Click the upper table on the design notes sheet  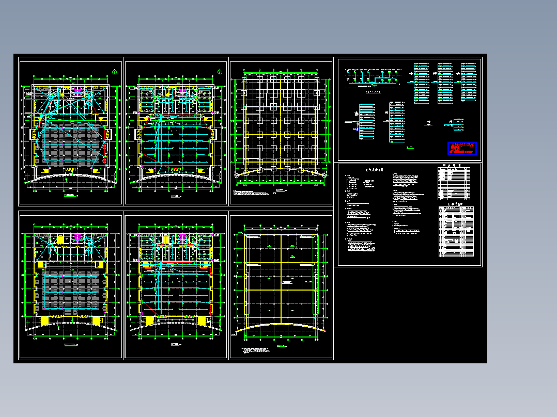(x=454, y=184)
